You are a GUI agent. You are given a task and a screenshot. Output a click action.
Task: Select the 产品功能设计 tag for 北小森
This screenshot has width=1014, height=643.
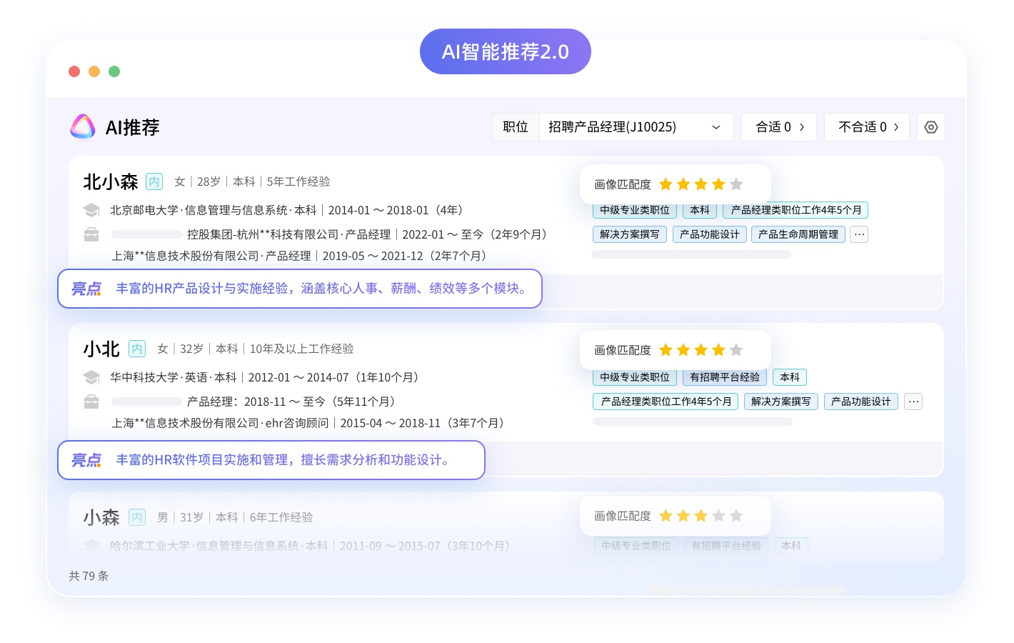(x=709, y=234)
